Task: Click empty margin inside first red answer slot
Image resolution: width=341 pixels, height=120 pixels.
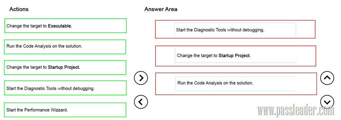Action: point(165,29)
